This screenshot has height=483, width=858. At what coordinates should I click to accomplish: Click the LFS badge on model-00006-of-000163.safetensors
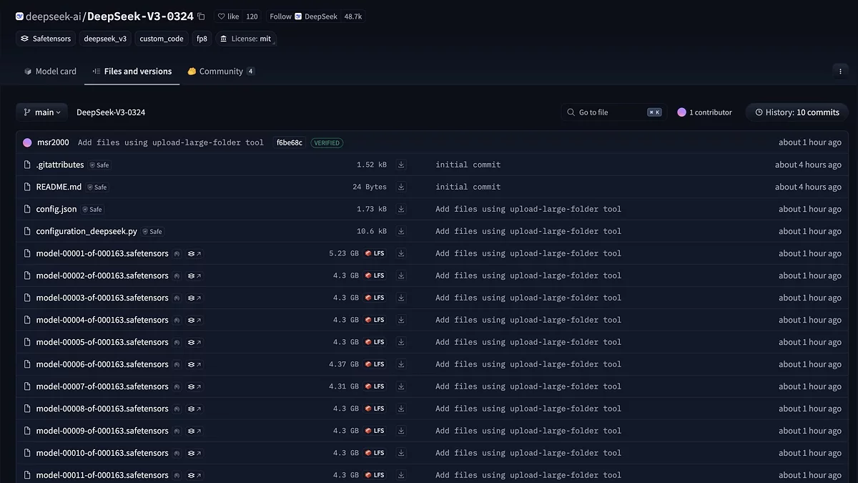click(x=375, y=364)
